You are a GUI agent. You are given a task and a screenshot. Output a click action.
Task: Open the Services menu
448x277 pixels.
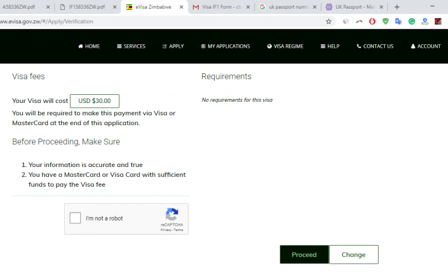click(x=131, y=47)
